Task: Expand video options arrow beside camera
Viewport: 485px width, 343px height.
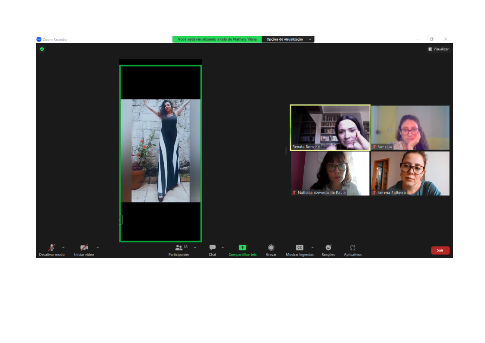Action: (97, 248)
